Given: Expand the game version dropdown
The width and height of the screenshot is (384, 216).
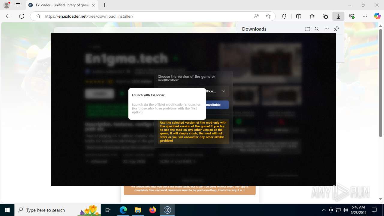Looking at the screenshot, I should click(193, 91).
